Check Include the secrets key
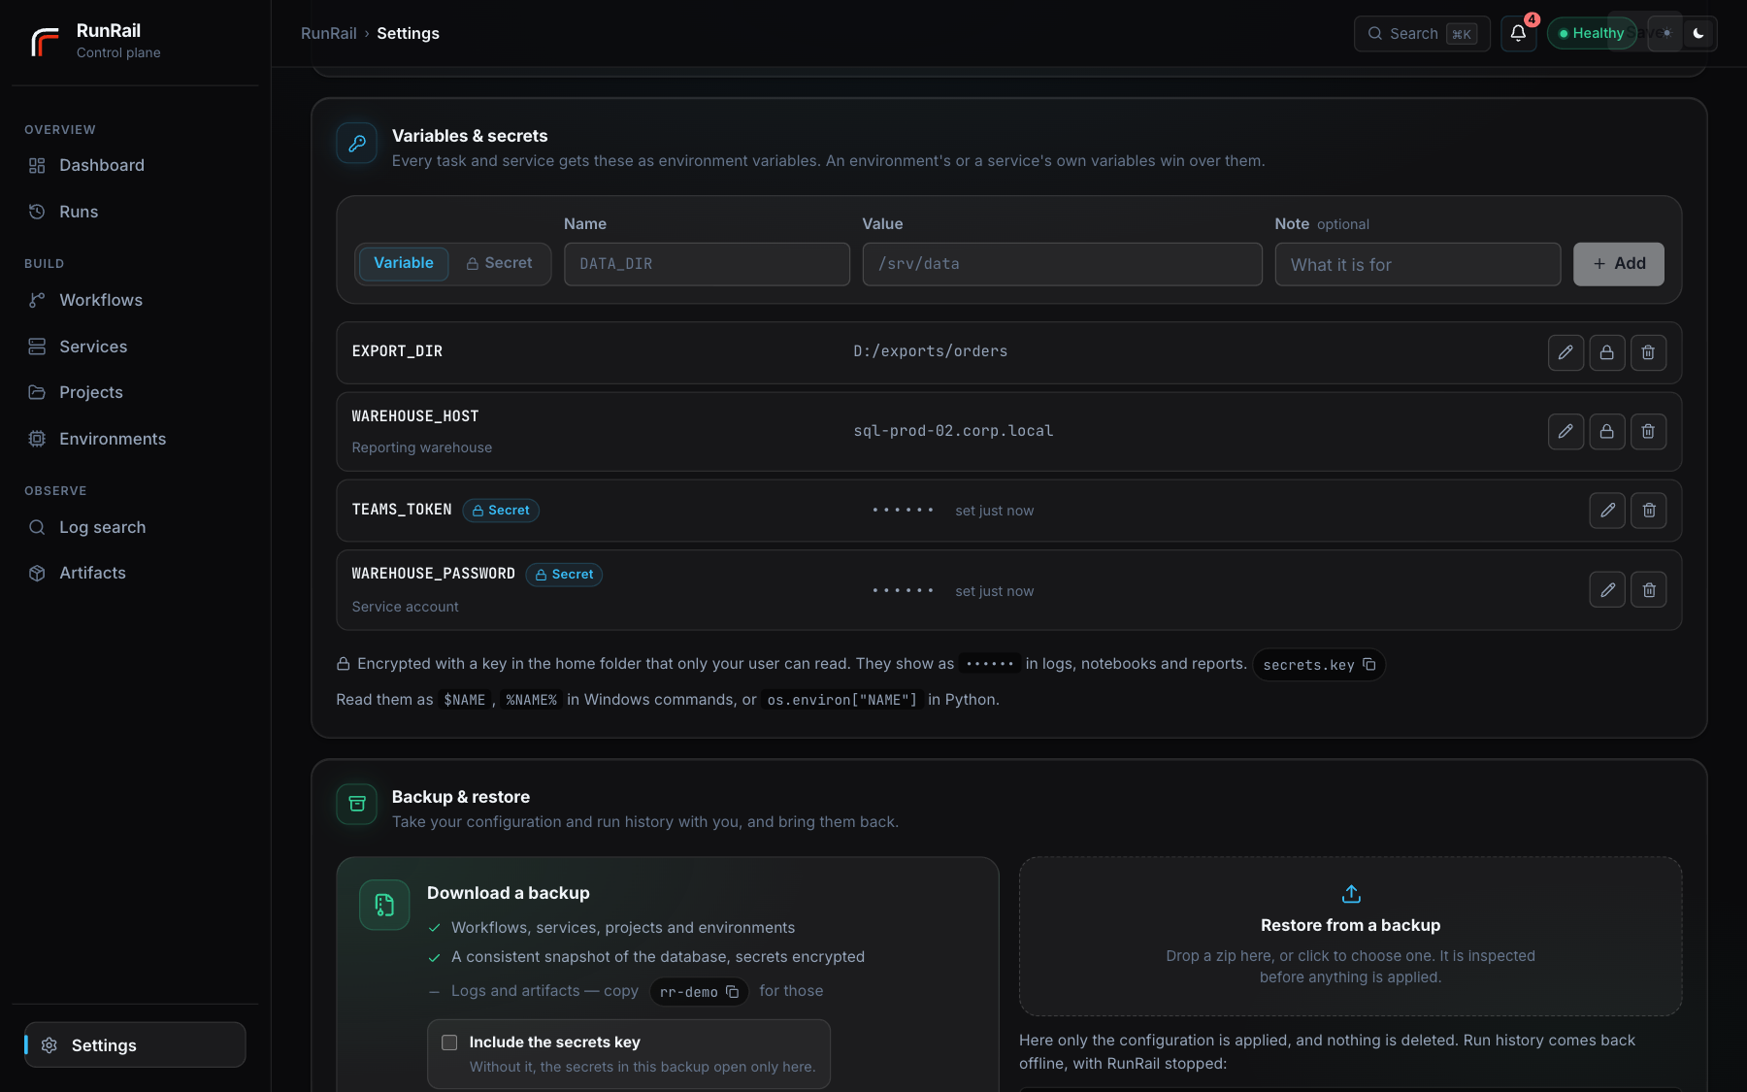Screen dimensions: 1747x1092 coord(449,1042)
